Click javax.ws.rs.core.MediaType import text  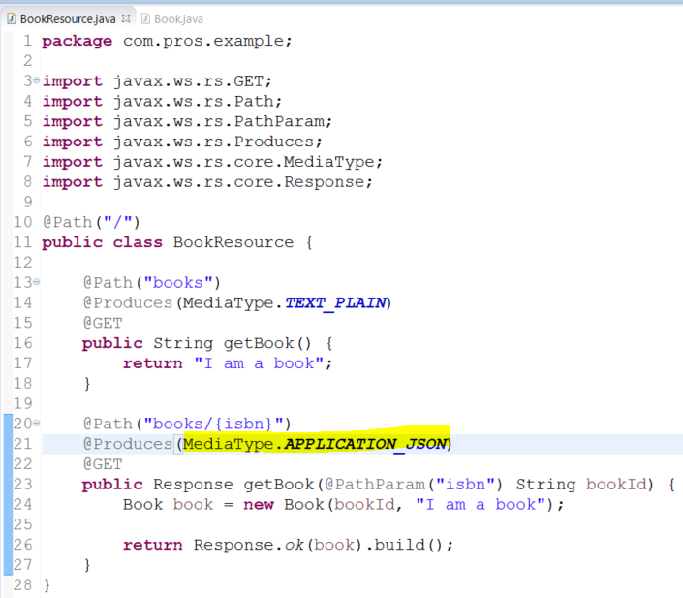244,162
